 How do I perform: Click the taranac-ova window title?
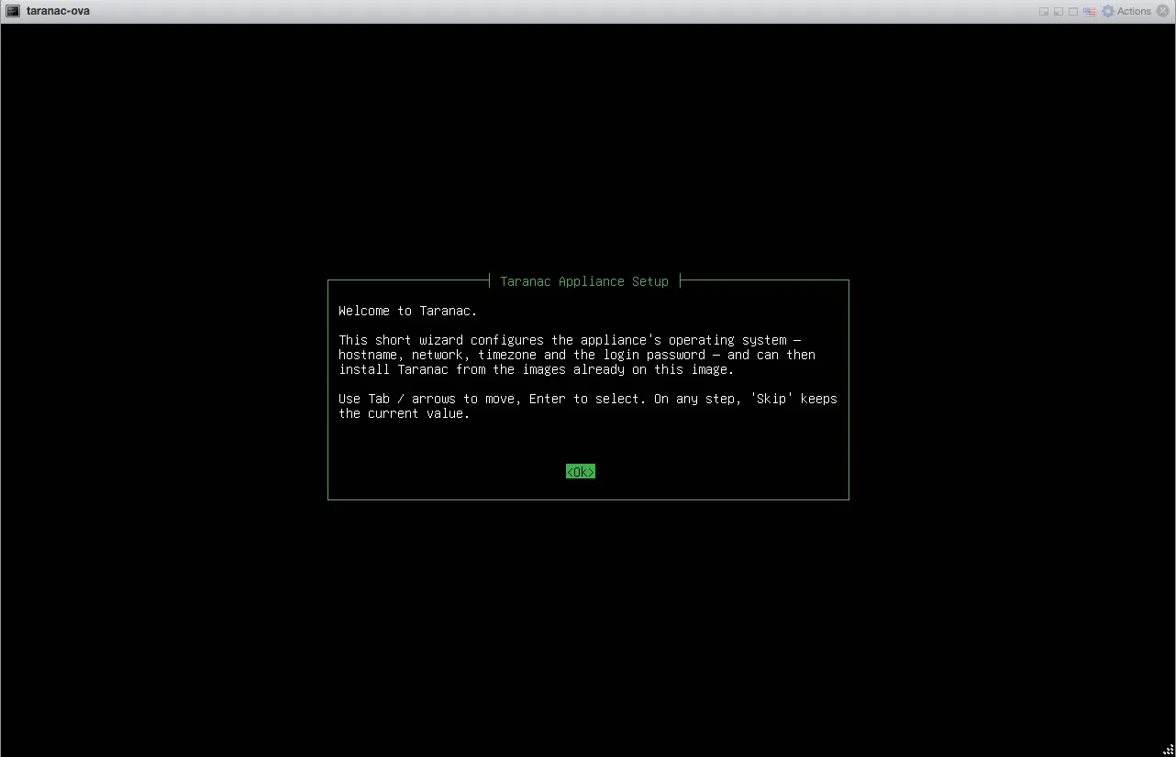coord(58,11)
